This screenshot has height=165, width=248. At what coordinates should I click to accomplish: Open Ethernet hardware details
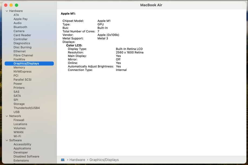(x=19, y=51)
